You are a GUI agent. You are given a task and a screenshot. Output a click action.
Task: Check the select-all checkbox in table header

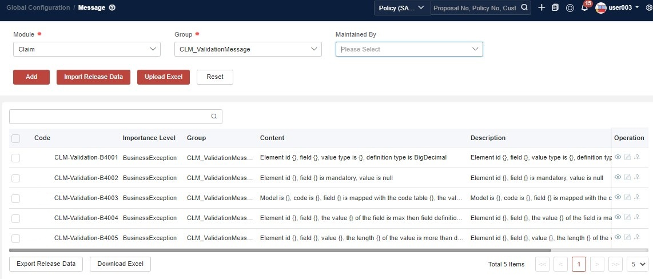pos(16,138)
